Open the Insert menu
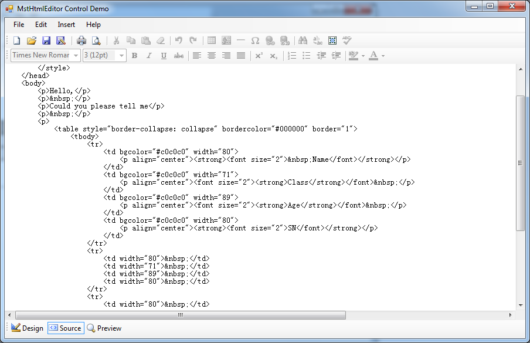The height and width of the screenshot is (343, 530). [x=66, y=25]
